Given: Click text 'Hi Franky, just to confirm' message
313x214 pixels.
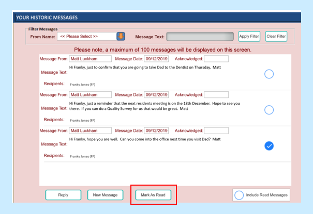Looking at the screenshot, I should click(91, 68).
